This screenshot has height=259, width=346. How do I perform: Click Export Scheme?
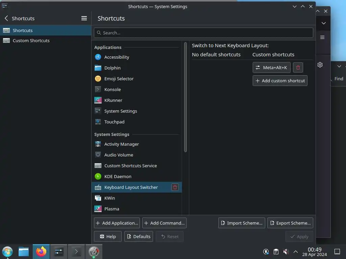290,223
